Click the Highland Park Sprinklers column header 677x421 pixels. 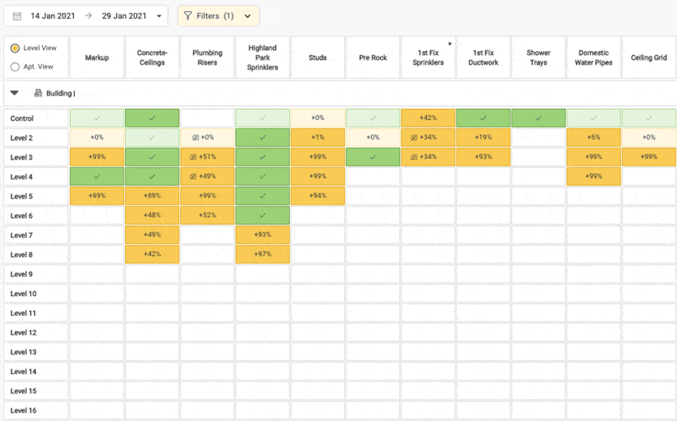coord(262,57)
